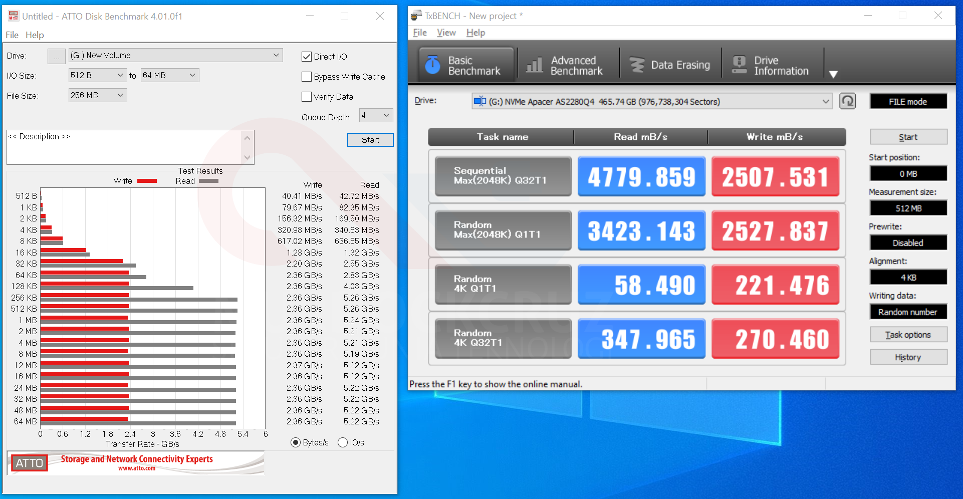Run the Random Max(2048K) Q1T1 task

click(503, 230)
